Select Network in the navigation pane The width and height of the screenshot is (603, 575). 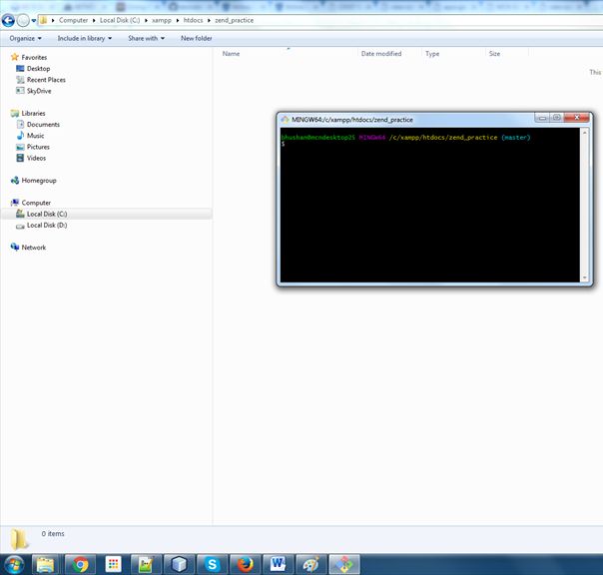(x=34, y=247)
